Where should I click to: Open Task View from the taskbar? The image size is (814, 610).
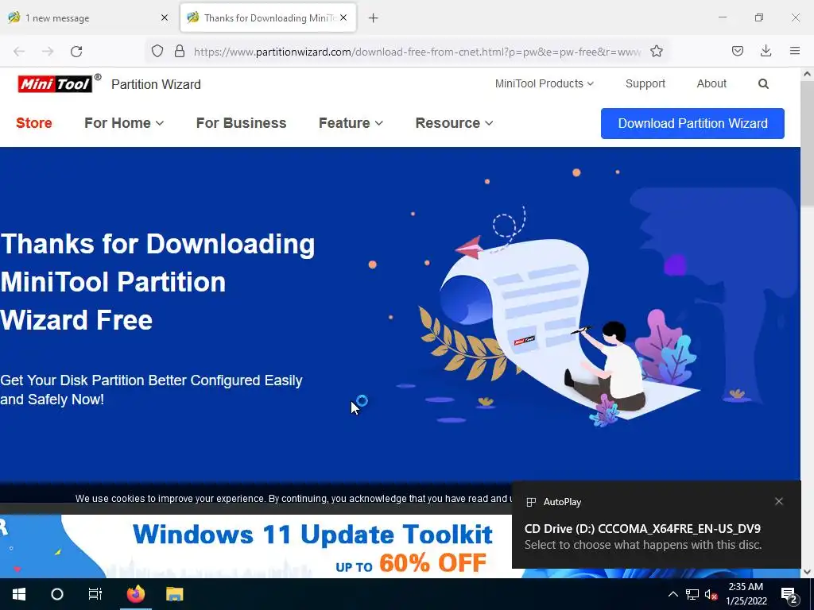tap(95, 594)
